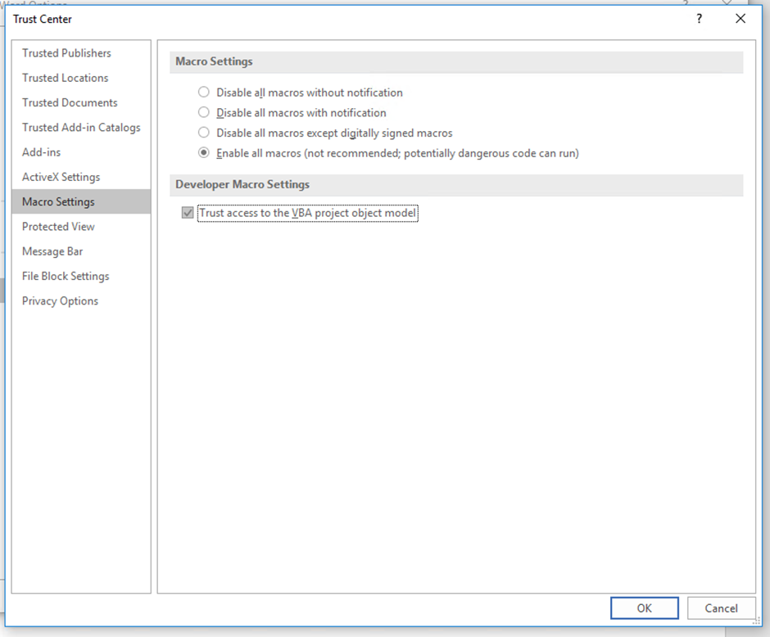This screenshot has width=770, height=637.
Task: Open the Trust Center help question mark
Action: coord(699,19)
